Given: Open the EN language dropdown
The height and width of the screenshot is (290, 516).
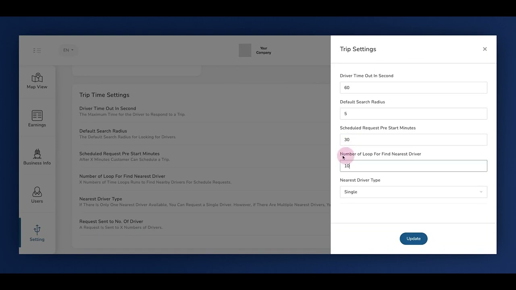Looking at the screenshot, I should click(x=68, y=50).
